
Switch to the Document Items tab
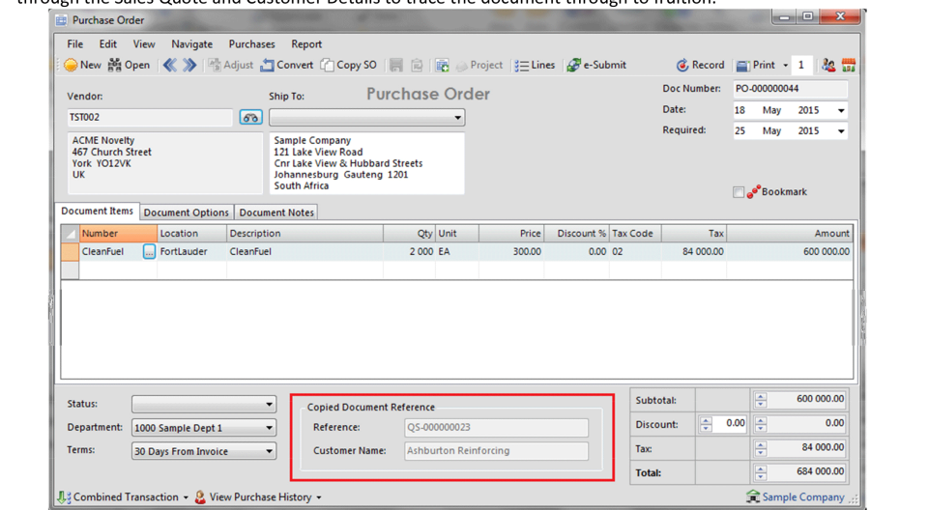click(97, 212)
